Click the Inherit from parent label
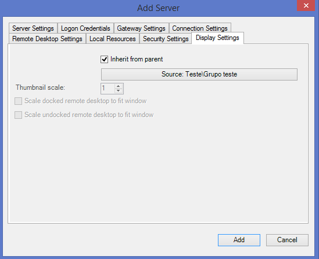This screenshot has width=319, height=259. (137, 59)
